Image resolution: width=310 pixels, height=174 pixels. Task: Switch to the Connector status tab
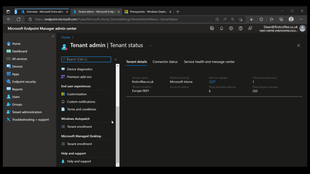[165, 62]
